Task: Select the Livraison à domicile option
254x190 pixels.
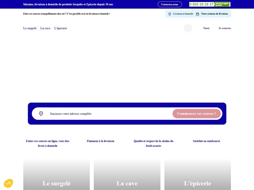Action: click(x=183, y=14)
